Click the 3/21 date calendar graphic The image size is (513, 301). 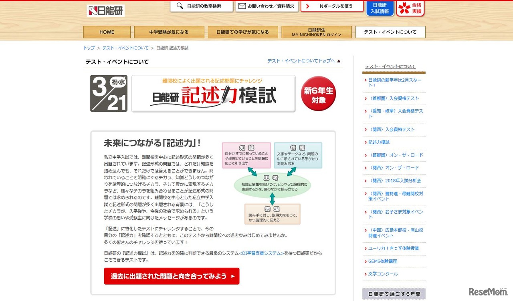coord(109,93)
